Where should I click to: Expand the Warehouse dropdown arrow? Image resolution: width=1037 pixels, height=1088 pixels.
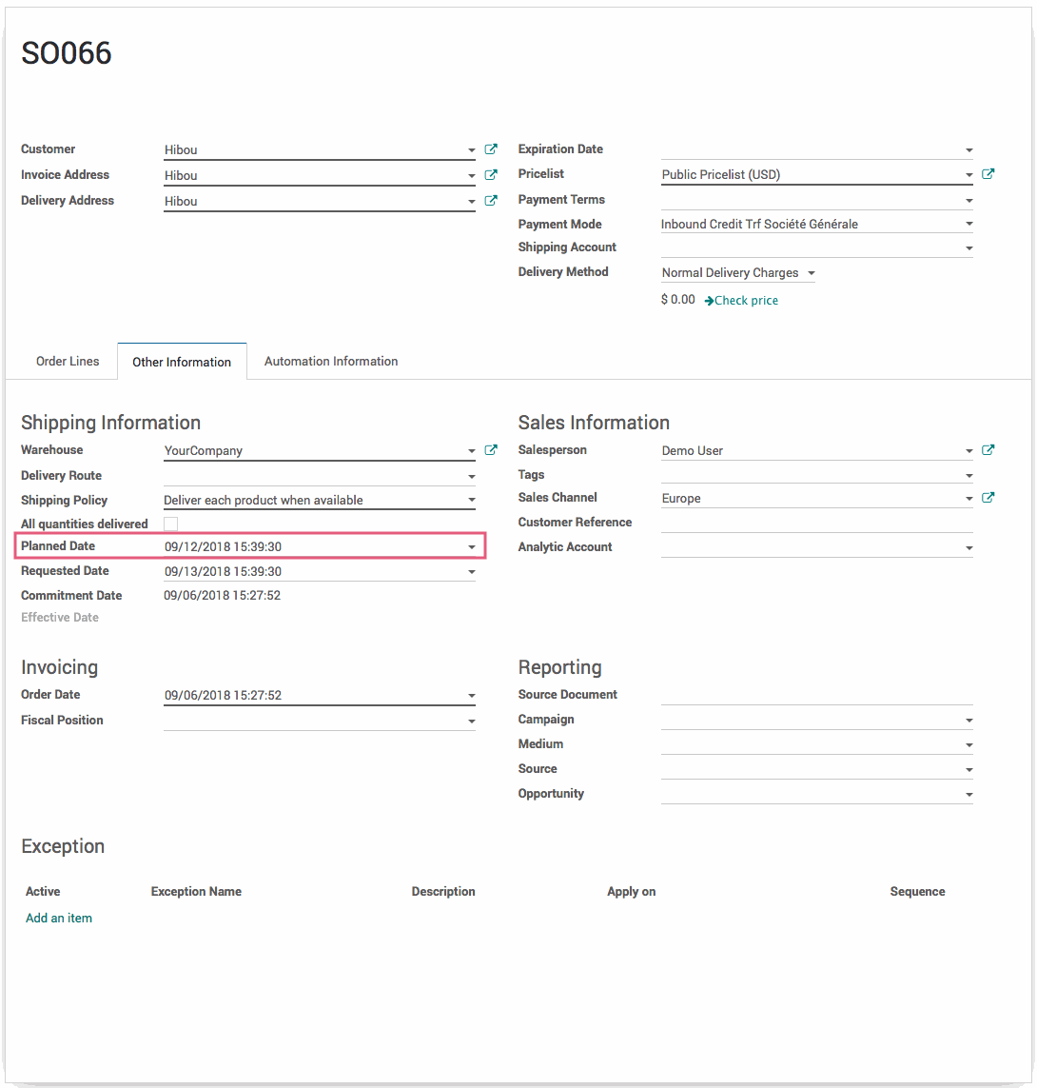tap(472, 451)
